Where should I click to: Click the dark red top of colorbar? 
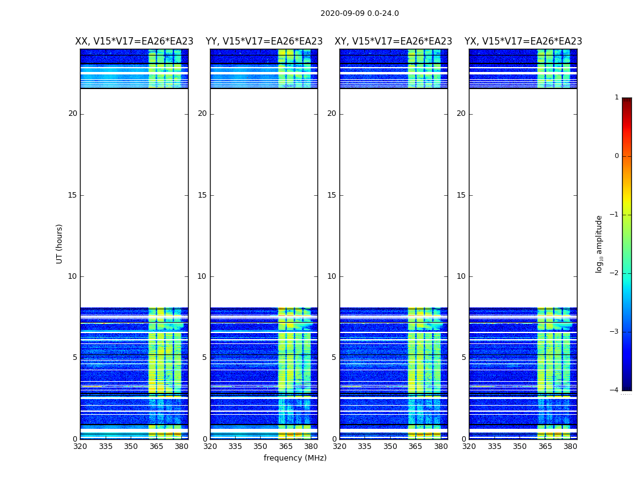pyautogui.click(x=626, y=101)
